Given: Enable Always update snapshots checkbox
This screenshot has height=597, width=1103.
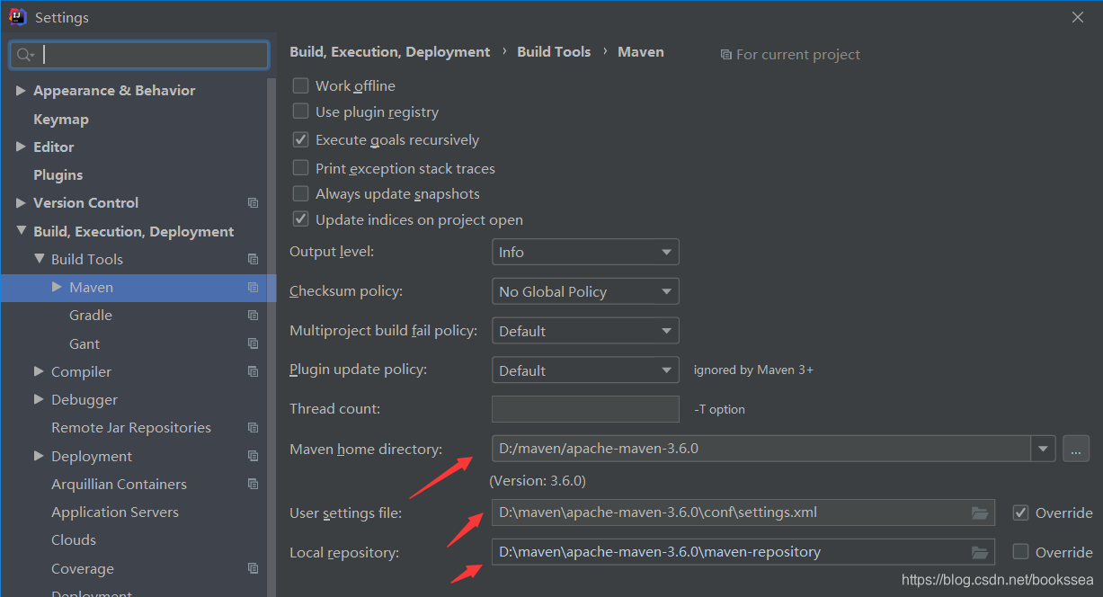Looking at the screenshot, I should pyautogui.click(x=300, y=193).
